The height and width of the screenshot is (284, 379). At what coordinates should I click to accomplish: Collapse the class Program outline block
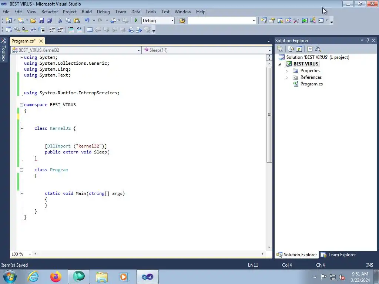point(21,170)
